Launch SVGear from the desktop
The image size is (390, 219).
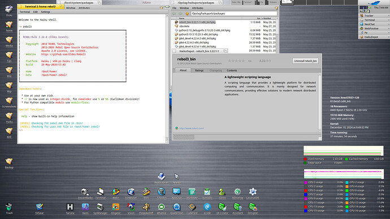coord(40,207)
